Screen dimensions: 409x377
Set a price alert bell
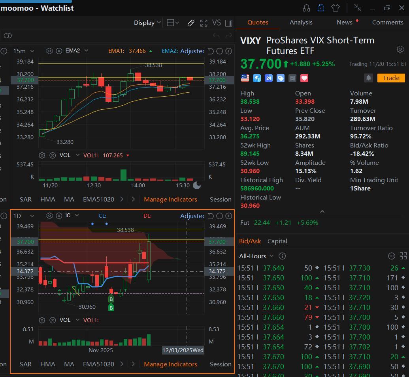(368, 78)
